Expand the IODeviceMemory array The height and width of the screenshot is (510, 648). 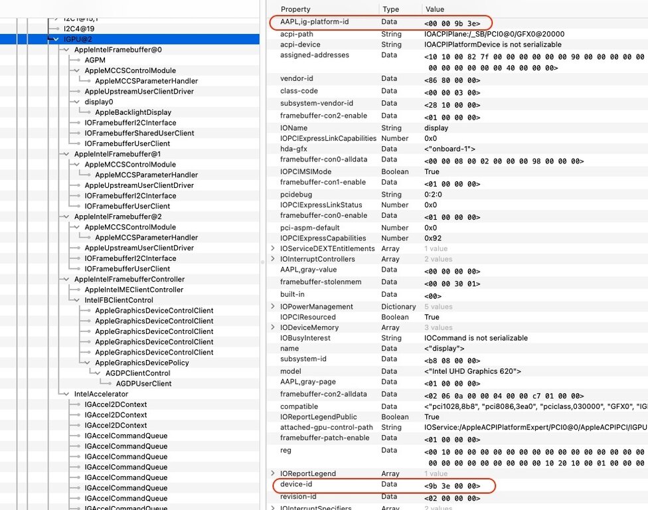coord(273,327)
